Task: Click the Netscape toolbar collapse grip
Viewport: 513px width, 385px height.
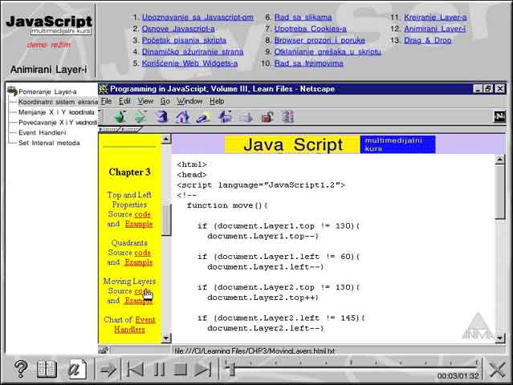Action: click(x=100, y=116)
